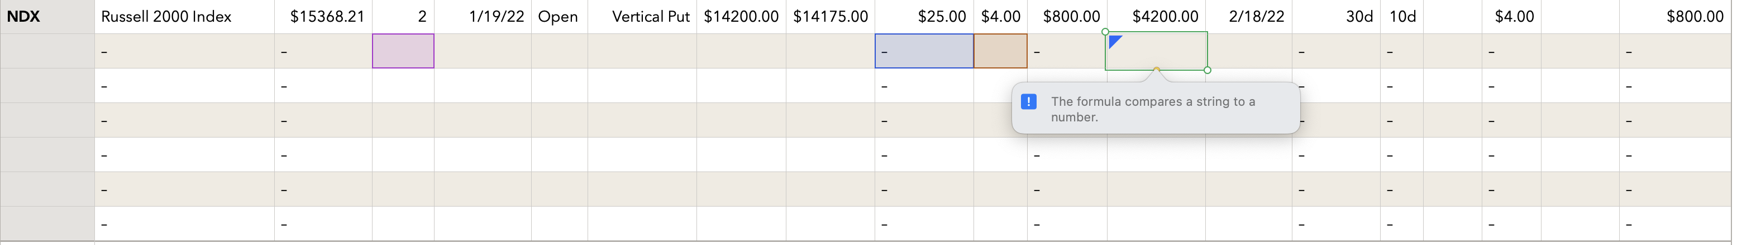Select the 2/18/22 expiration date cell
Viewport: 1737px width, 245px height.
coord(1249,17)
